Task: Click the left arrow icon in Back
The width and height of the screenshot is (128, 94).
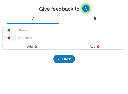Action: click(x=59, y=59)
